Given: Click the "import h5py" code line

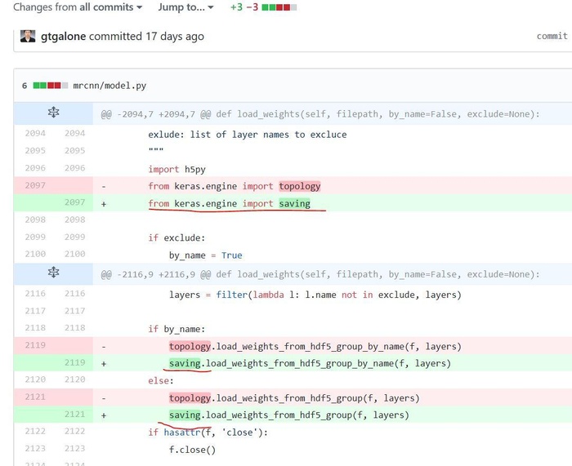Looking at the screenshot, I should 177,170.
